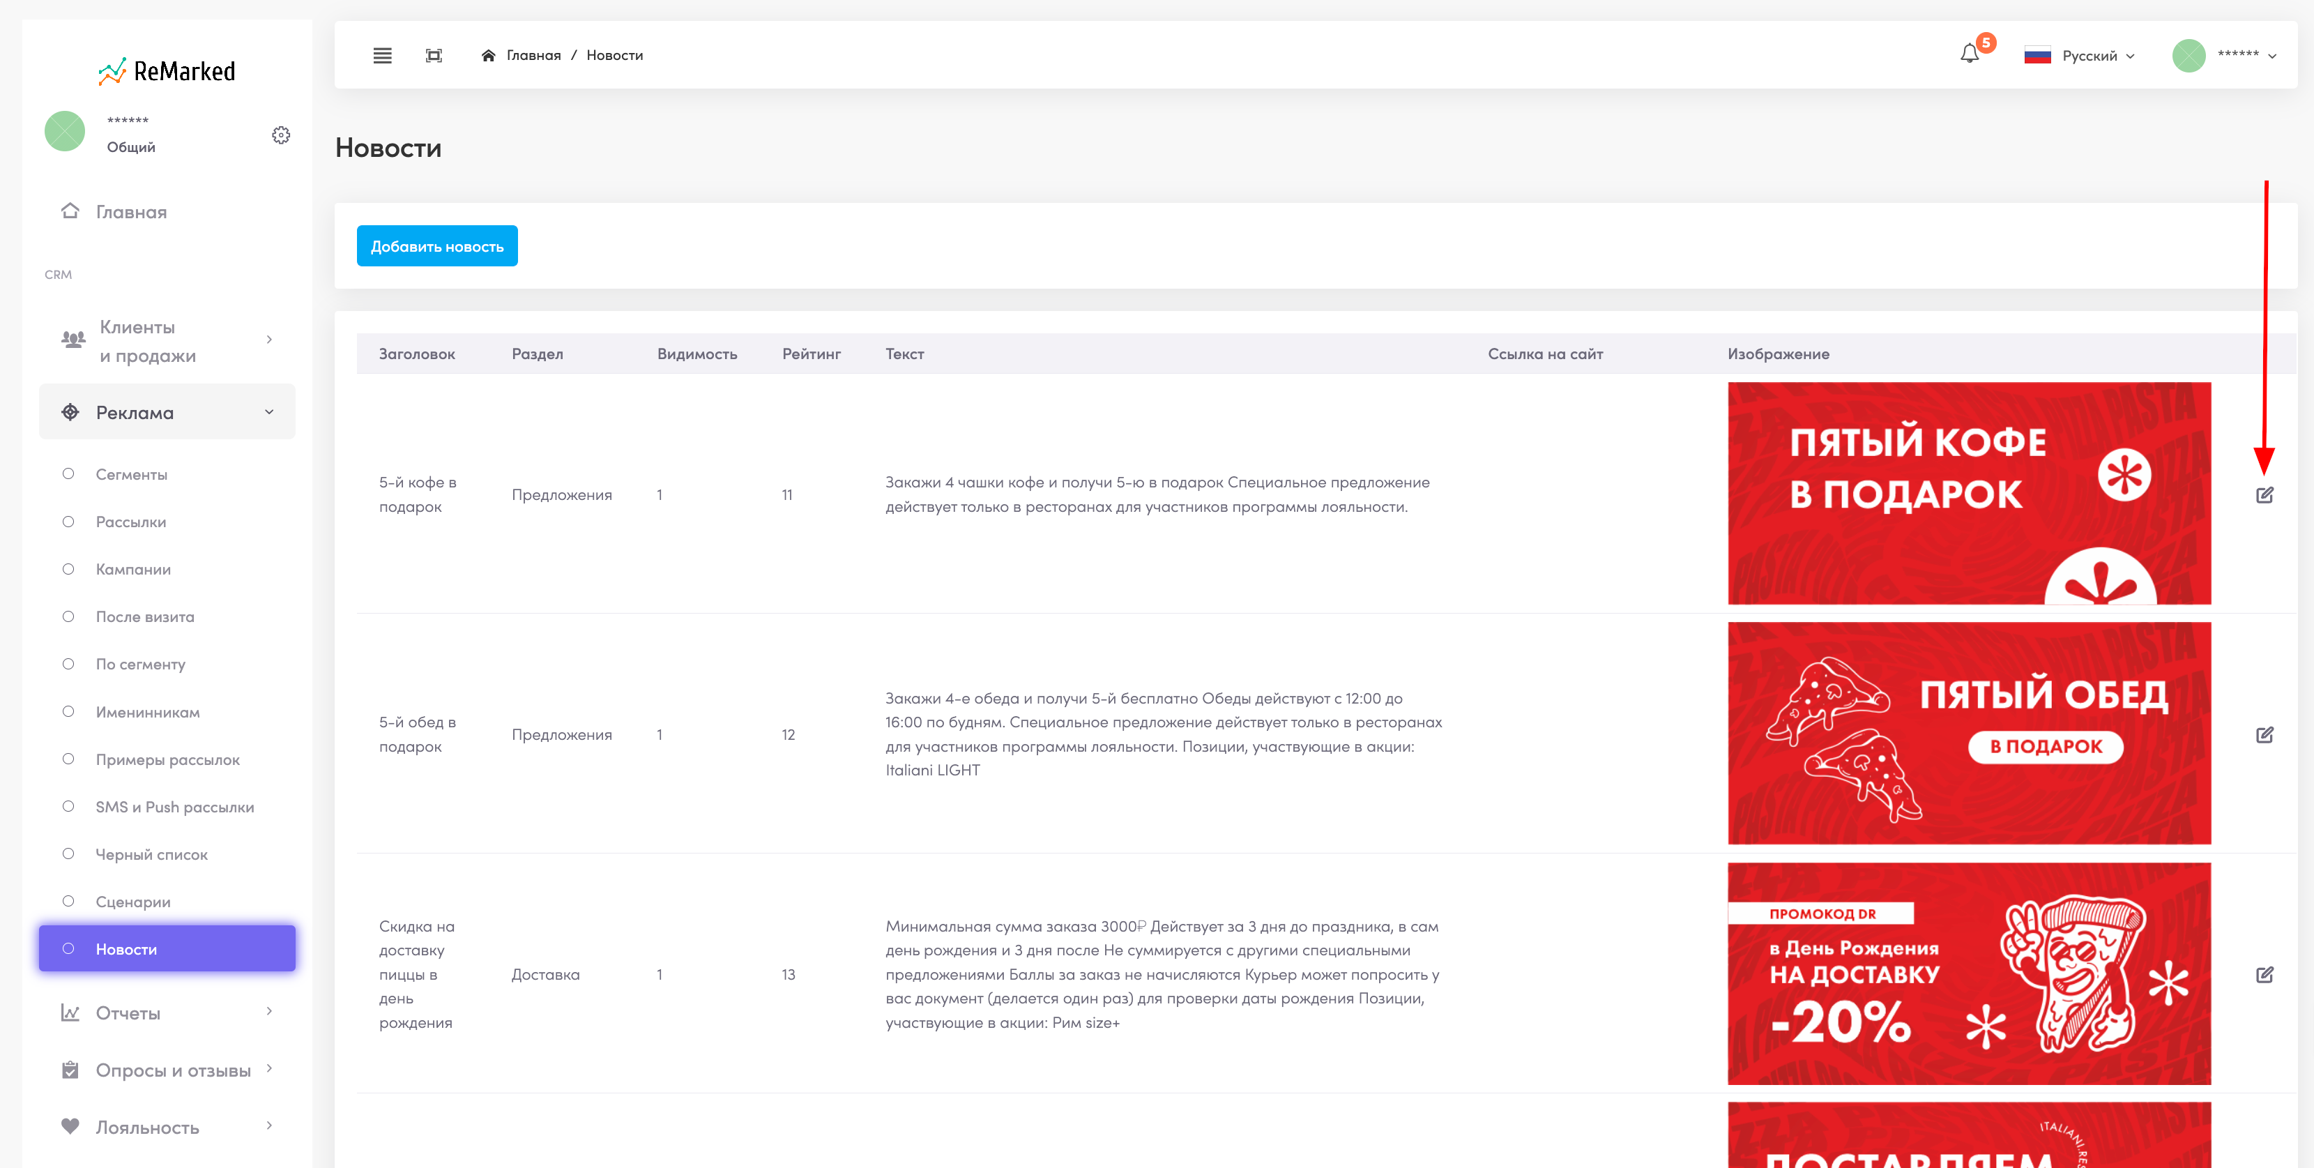The width and height of the screenshot is (2314, 1168).
Task: Open the Русский language dropdown
Action: [2097, 56]
